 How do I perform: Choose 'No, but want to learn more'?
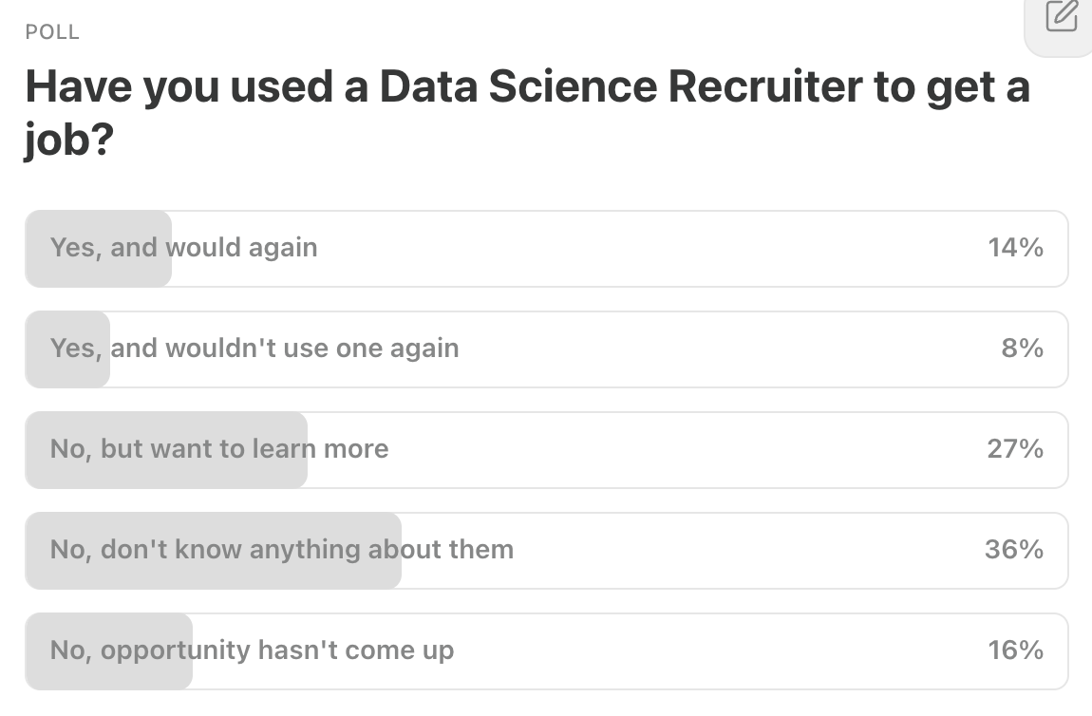click(546, 450)
